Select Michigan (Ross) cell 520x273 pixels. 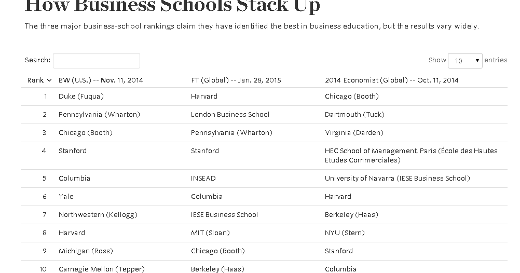(85, 251)
